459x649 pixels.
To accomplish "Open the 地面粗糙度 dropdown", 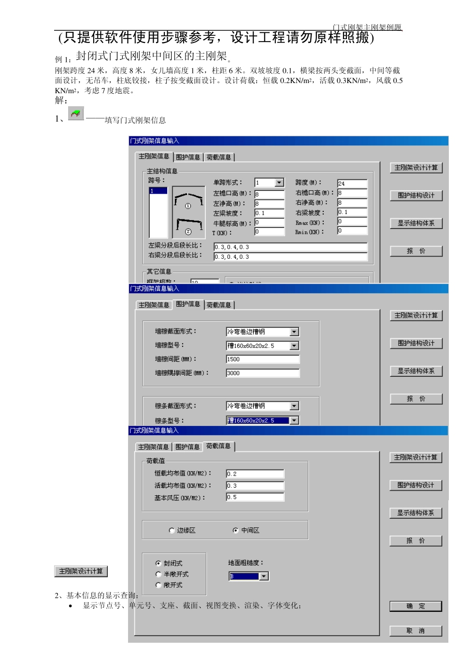I will 263,576.
